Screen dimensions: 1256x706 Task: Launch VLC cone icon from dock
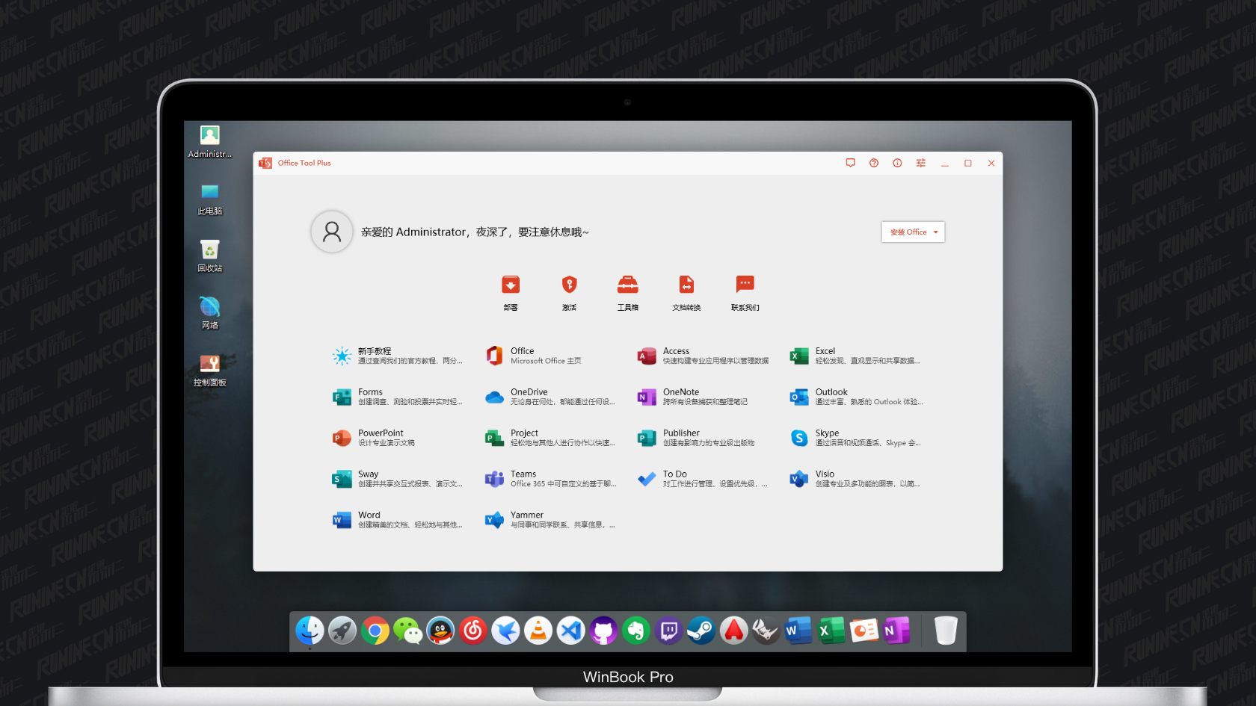pos(538,631)
